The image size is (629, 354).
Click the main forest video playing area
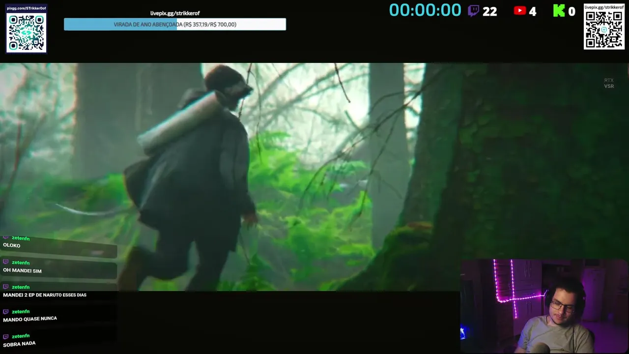(x=314, y=177)
